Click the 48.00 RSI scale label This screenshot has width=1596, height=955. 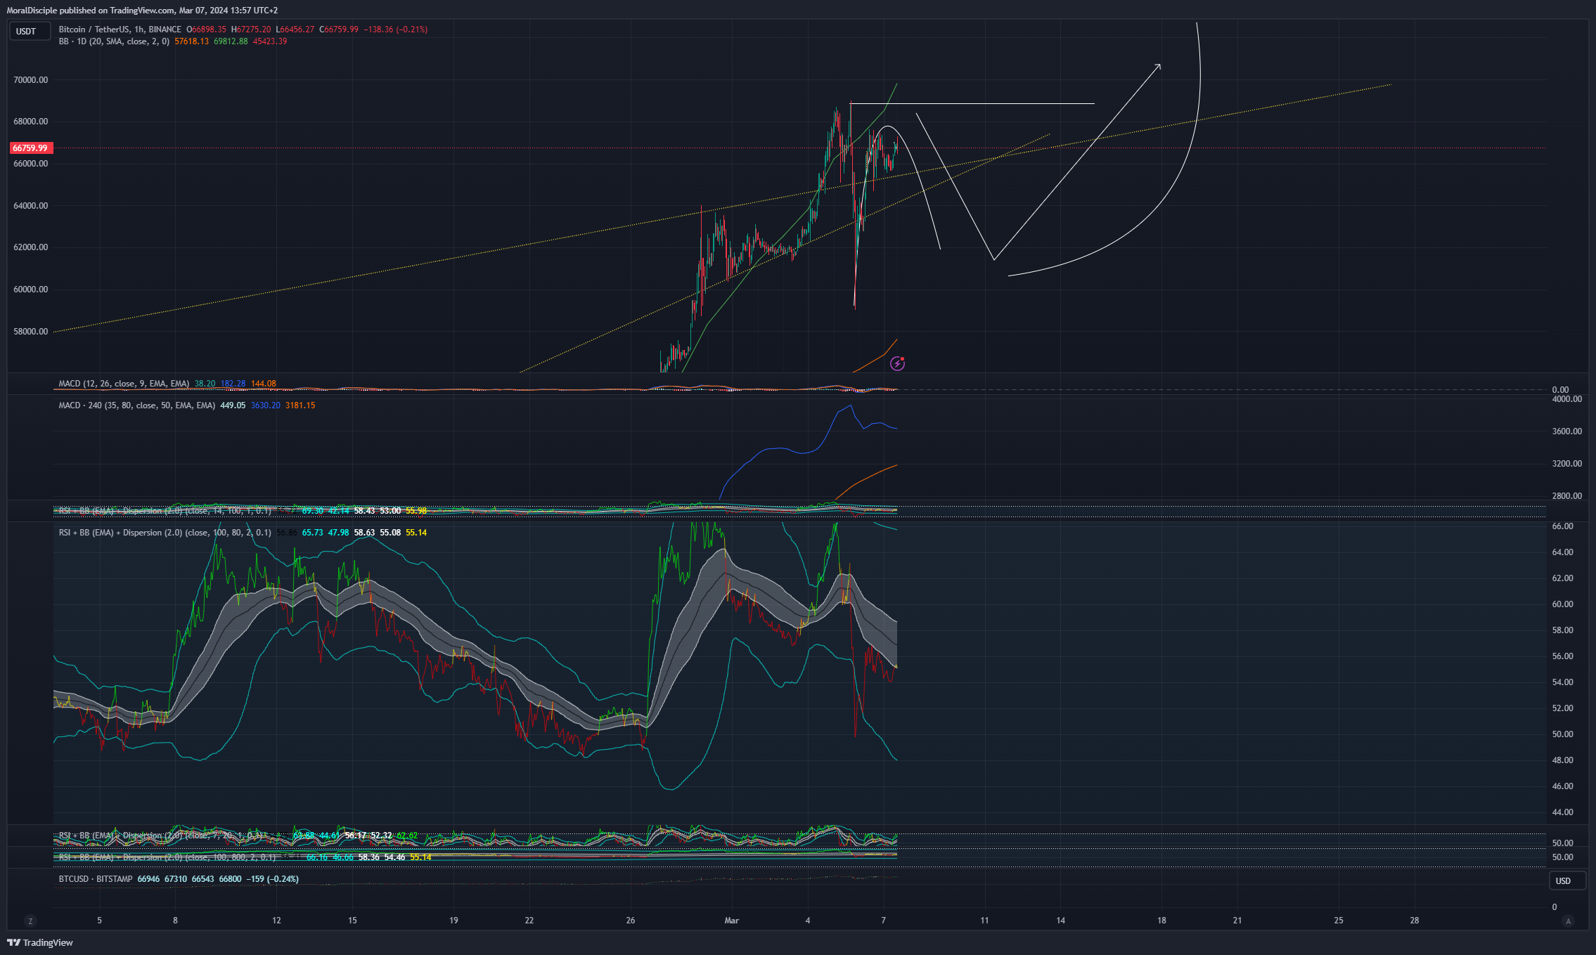1563,760
